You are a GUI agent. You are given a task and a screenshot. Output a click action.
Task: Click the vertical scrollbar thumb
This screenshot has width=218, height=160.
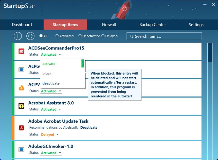coord(210,52)
